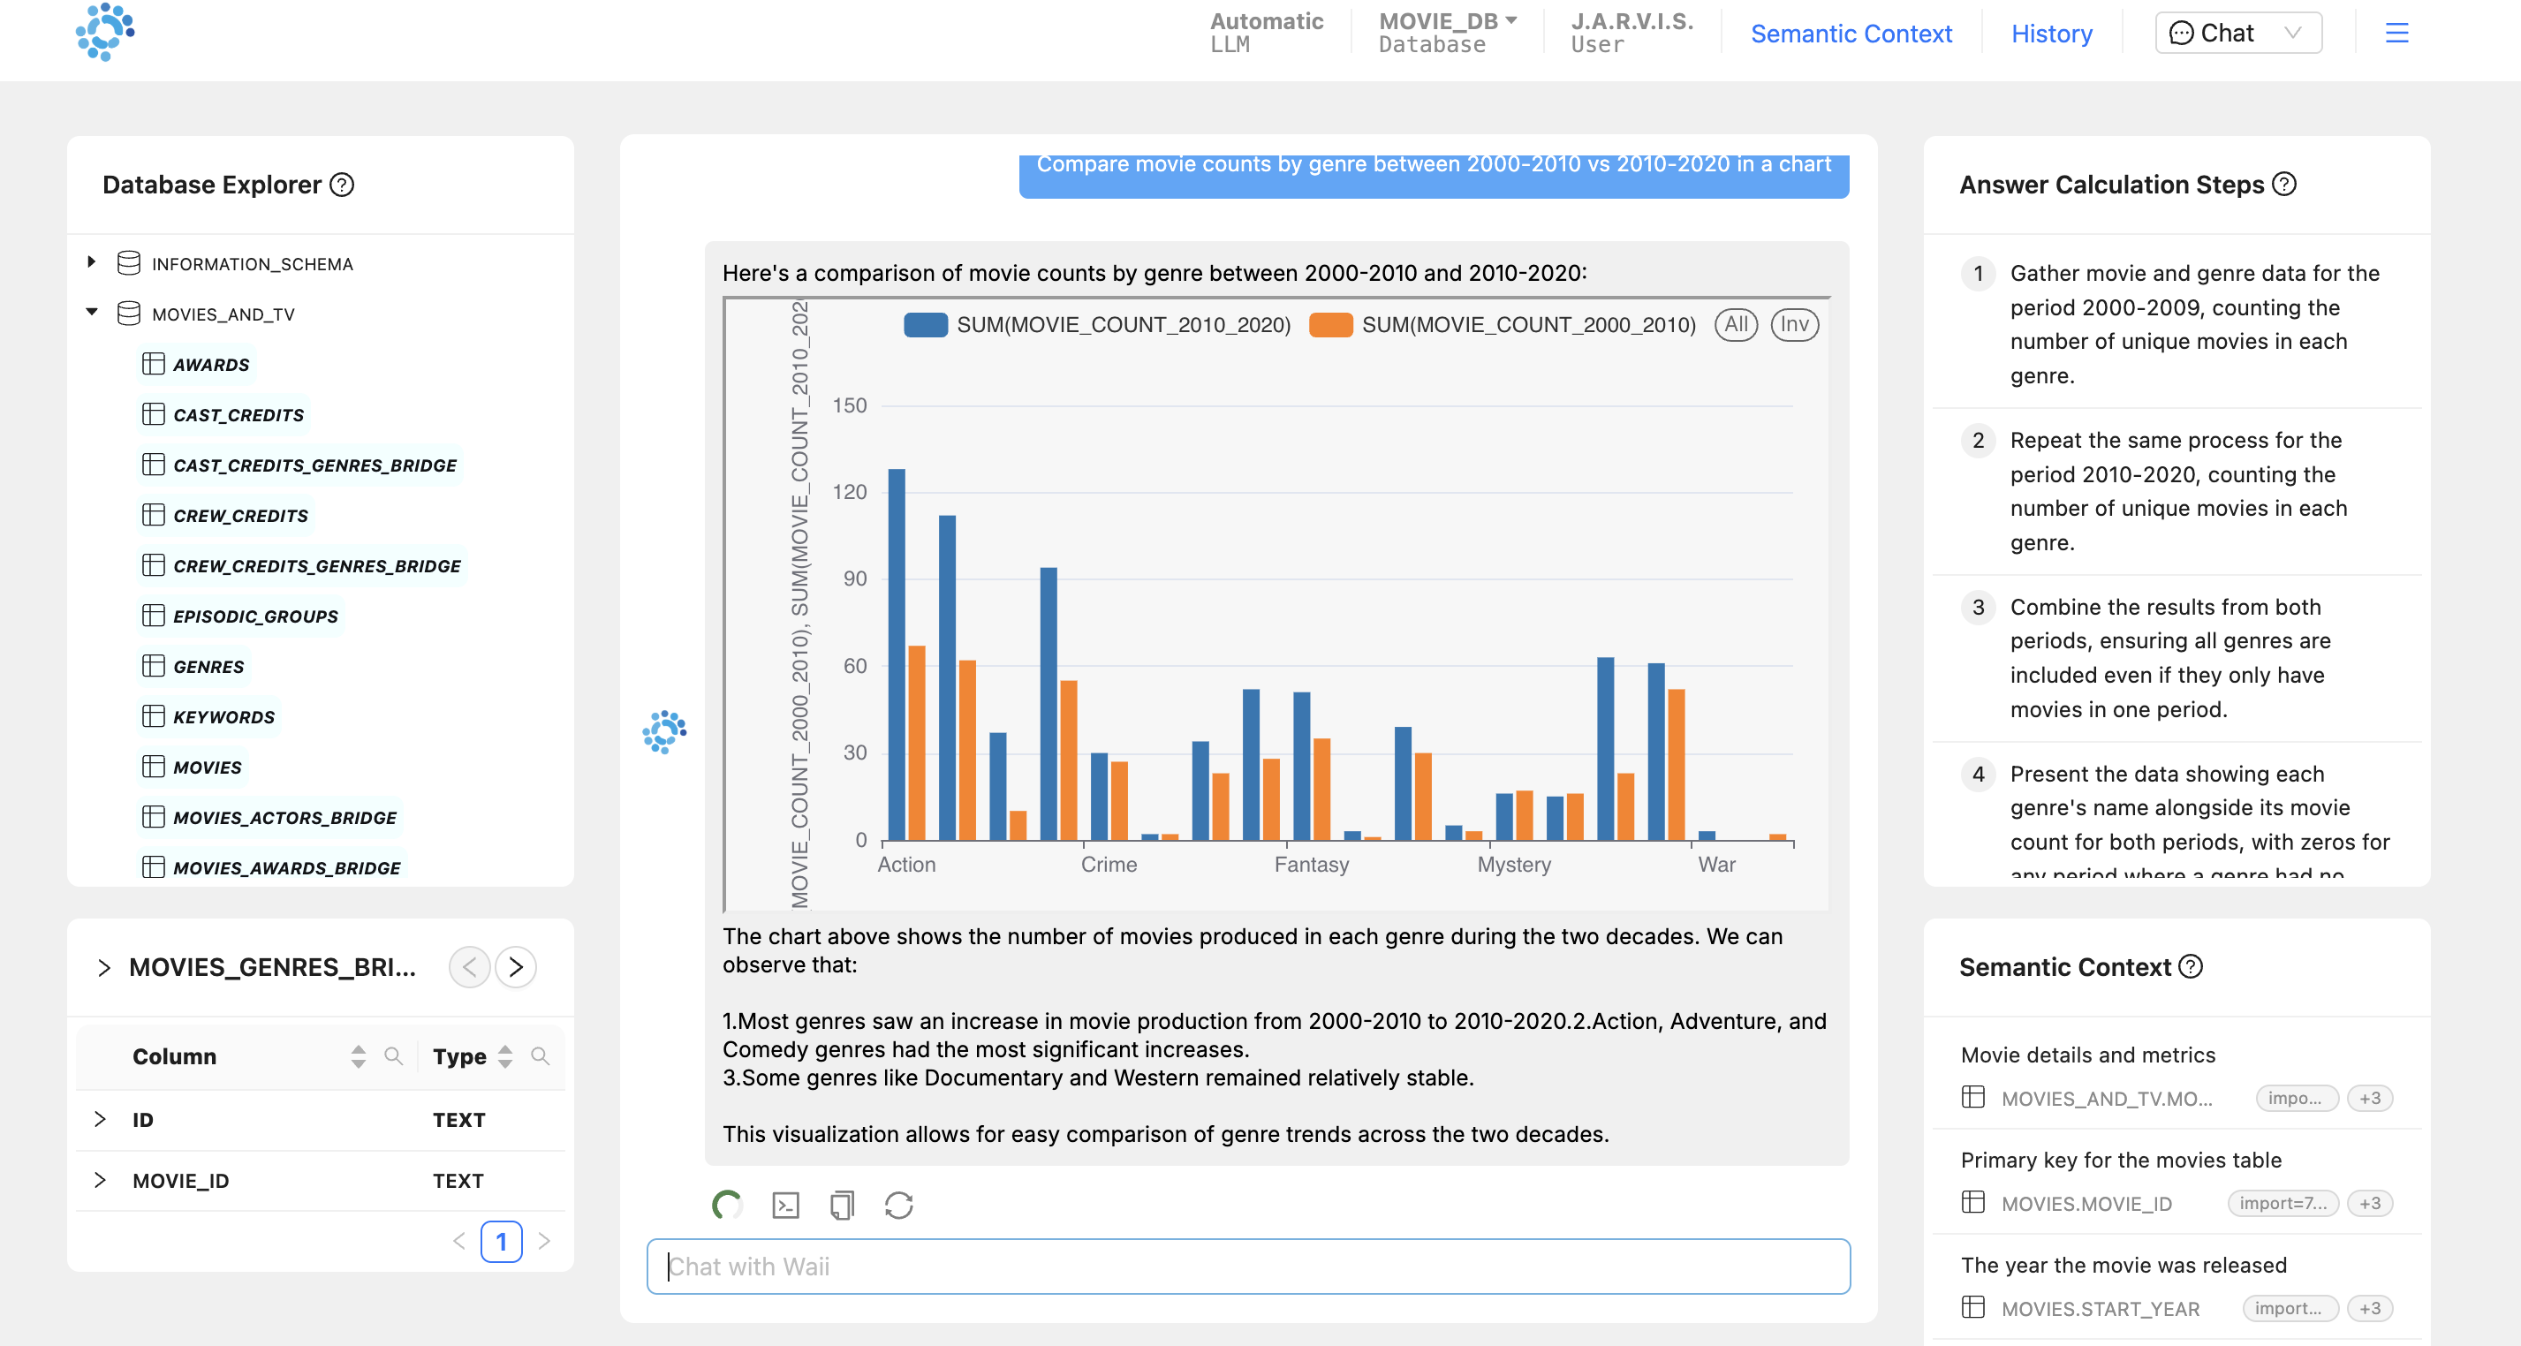The width and height of the screenshot is (2521, 1346).
Task: Click the Chat with Waii input field
Action: coord(1248,1267)
